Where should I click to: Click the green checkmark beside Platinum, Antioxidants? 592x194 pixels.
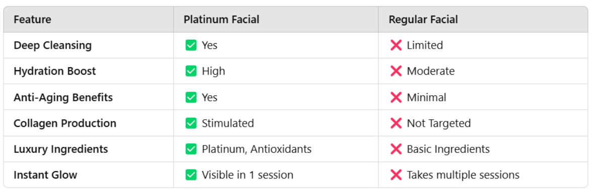click(191, 149)
